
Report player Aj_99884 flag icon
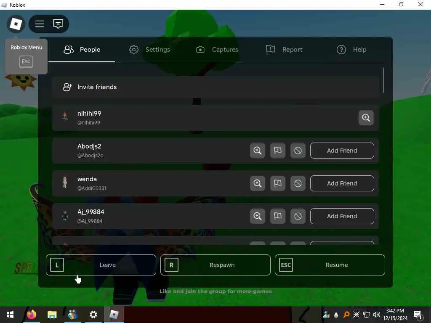tap(278, 216)
